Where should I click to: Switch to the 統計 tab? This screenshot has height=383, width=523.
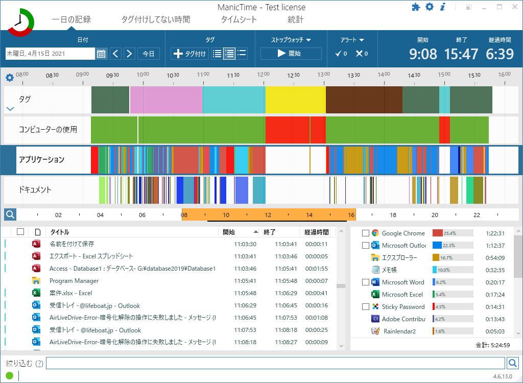(295, 20)
